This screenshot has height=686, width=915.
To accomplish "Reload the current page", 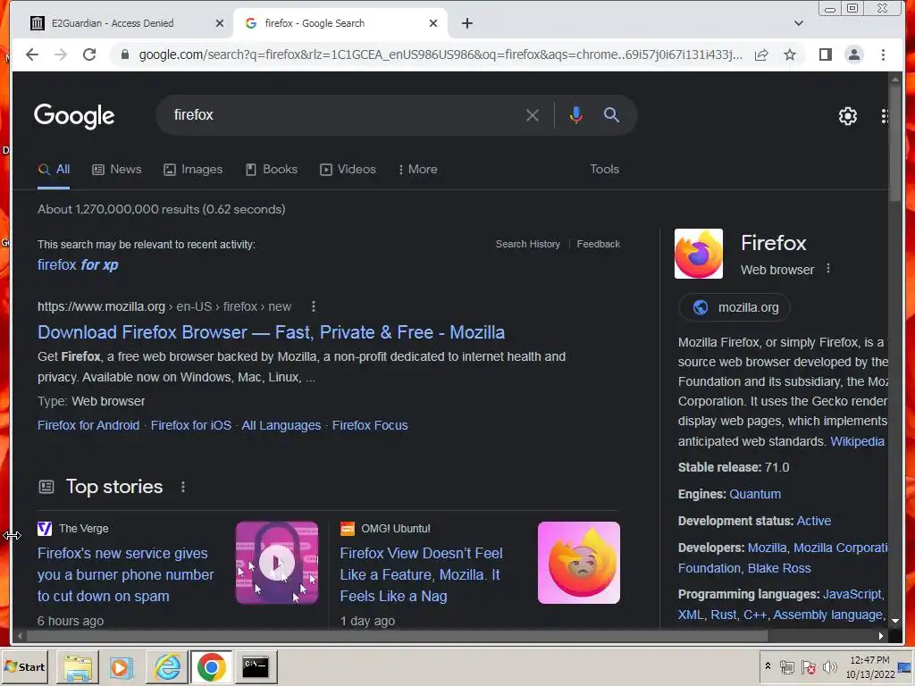I will click(89, 54).
